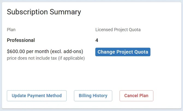
Task: Click the 'price does not include tax' note
Action: coord(32,58)
